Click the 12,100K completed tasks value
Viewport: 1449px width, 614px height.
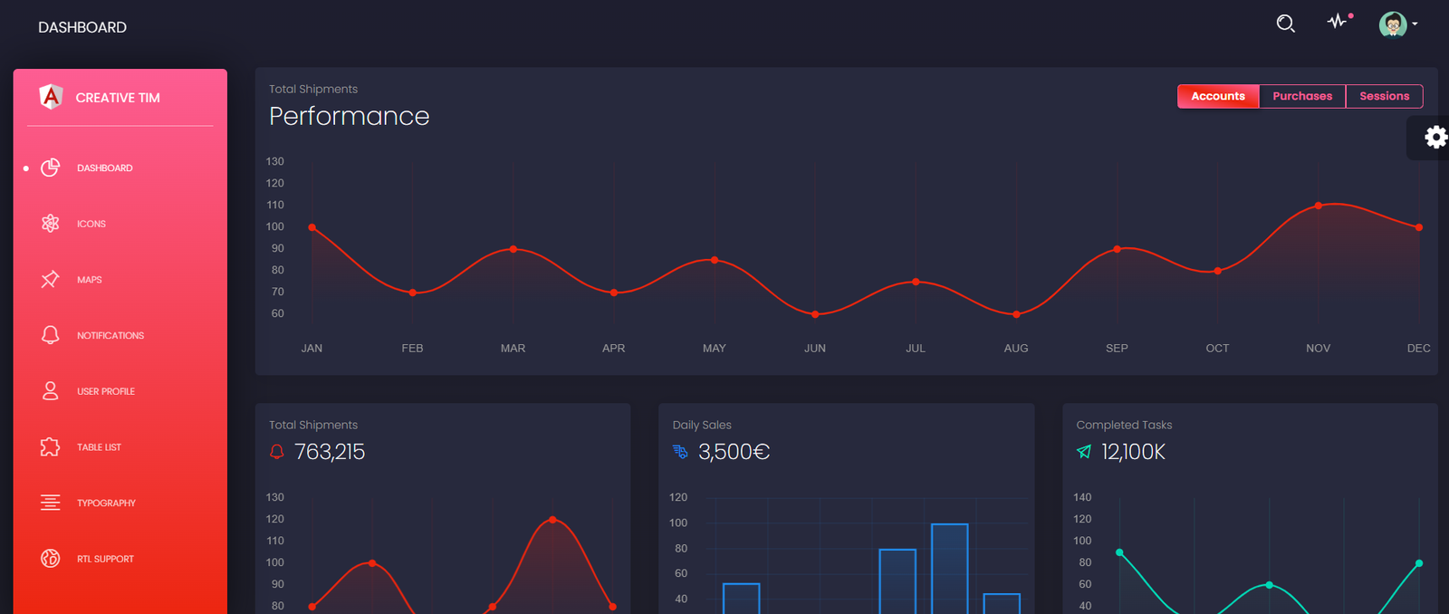[x=1133, y=452]
